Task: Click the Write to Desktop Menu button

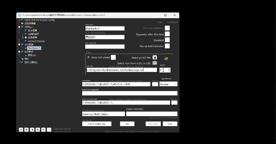Action: click(97, 124)
